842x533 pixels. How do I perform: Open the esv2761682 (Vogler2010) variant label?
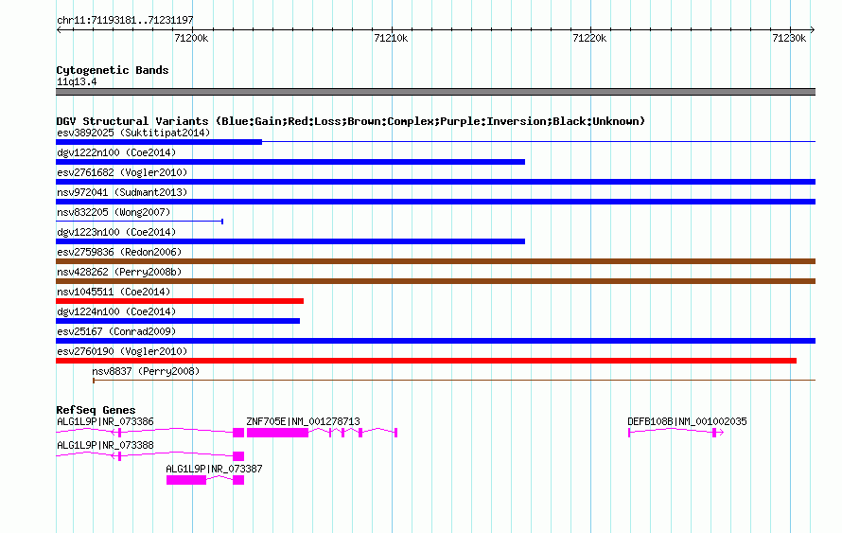click(122, 172)
